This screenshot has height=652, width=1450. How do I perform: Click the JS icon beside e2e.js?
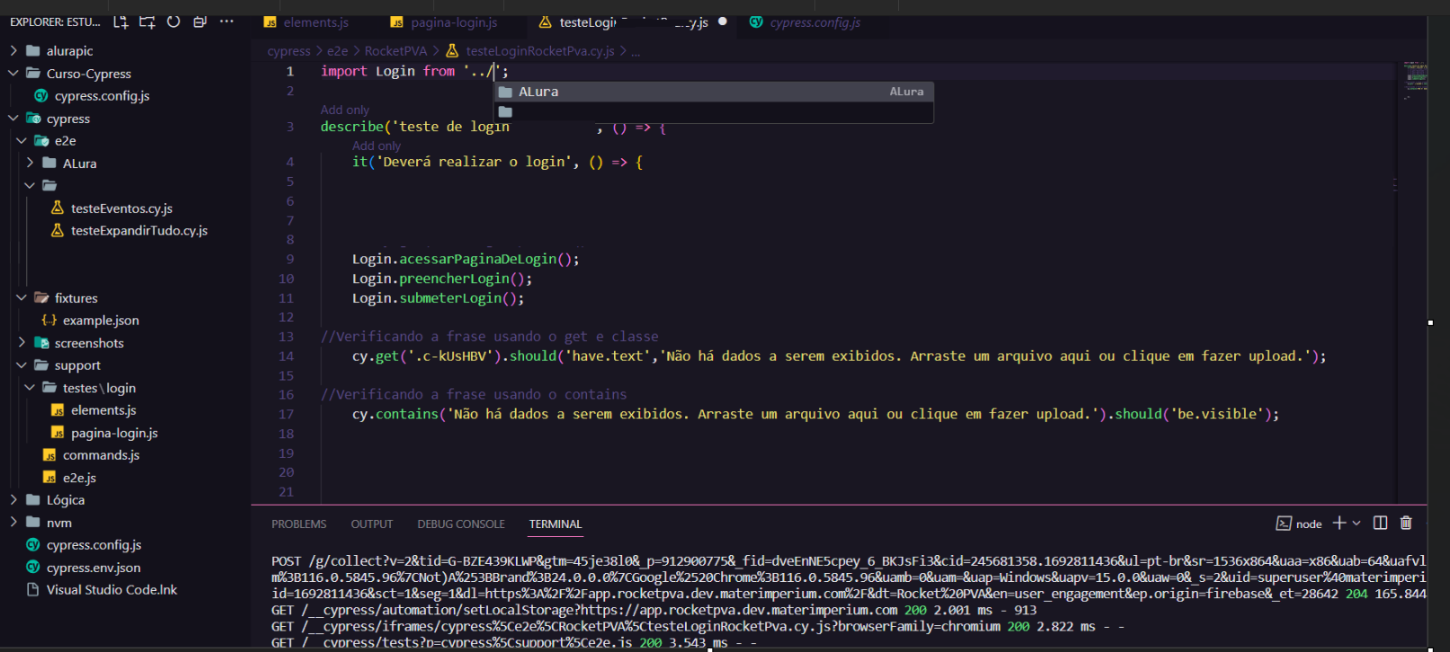point(49,478)
